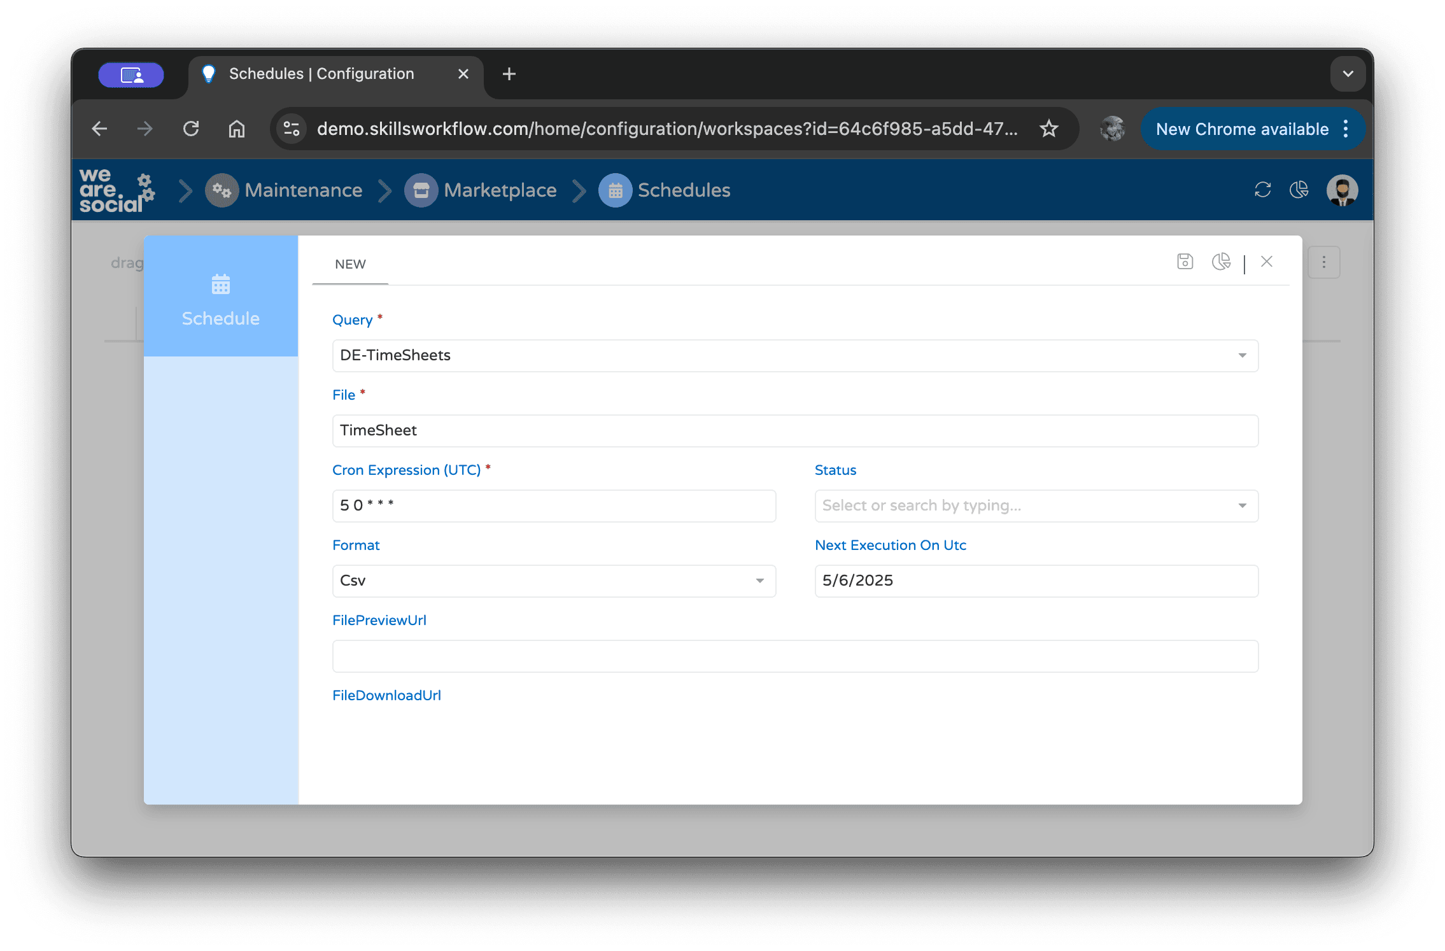Viewport: 1445px width, 951px height.
Task: Click the pie chart icon in the dialog header
Action: tap(1221, 262)
